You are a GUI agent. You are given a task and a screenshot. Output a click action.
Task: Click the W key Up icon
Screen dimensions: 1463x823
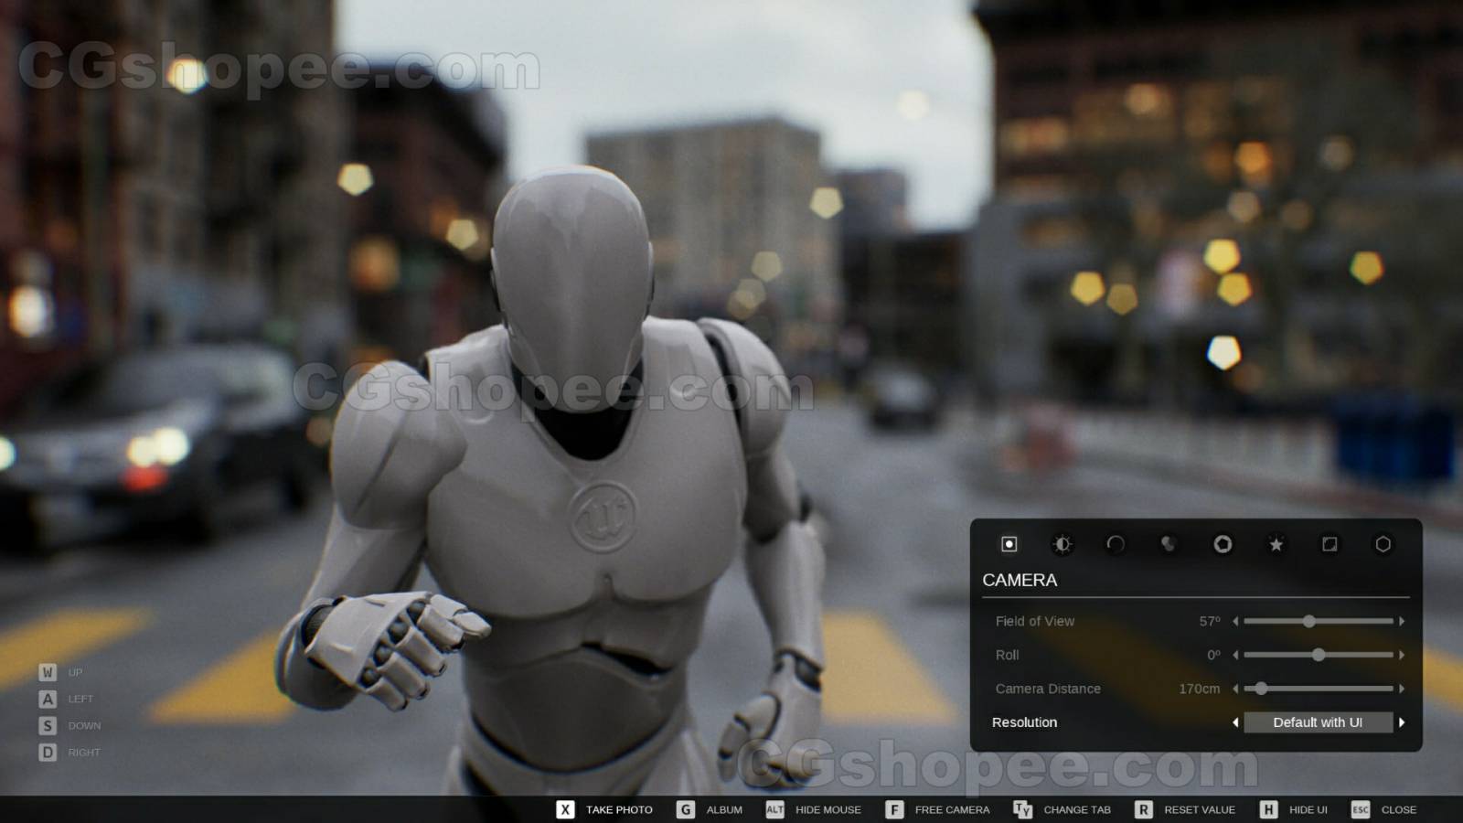pyautogui.click(x=48, y=672)
